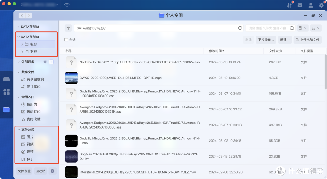Open system settings gear at top right
Image resolution: width=327 pixels, height=179 pixels.
pyautogui.click(x=321, y=5)
